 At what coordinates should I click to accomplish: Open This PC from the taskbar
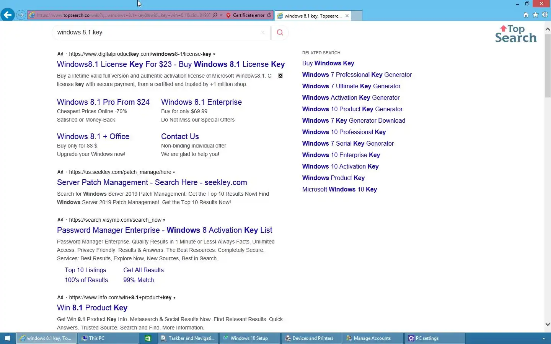point(108,338)
